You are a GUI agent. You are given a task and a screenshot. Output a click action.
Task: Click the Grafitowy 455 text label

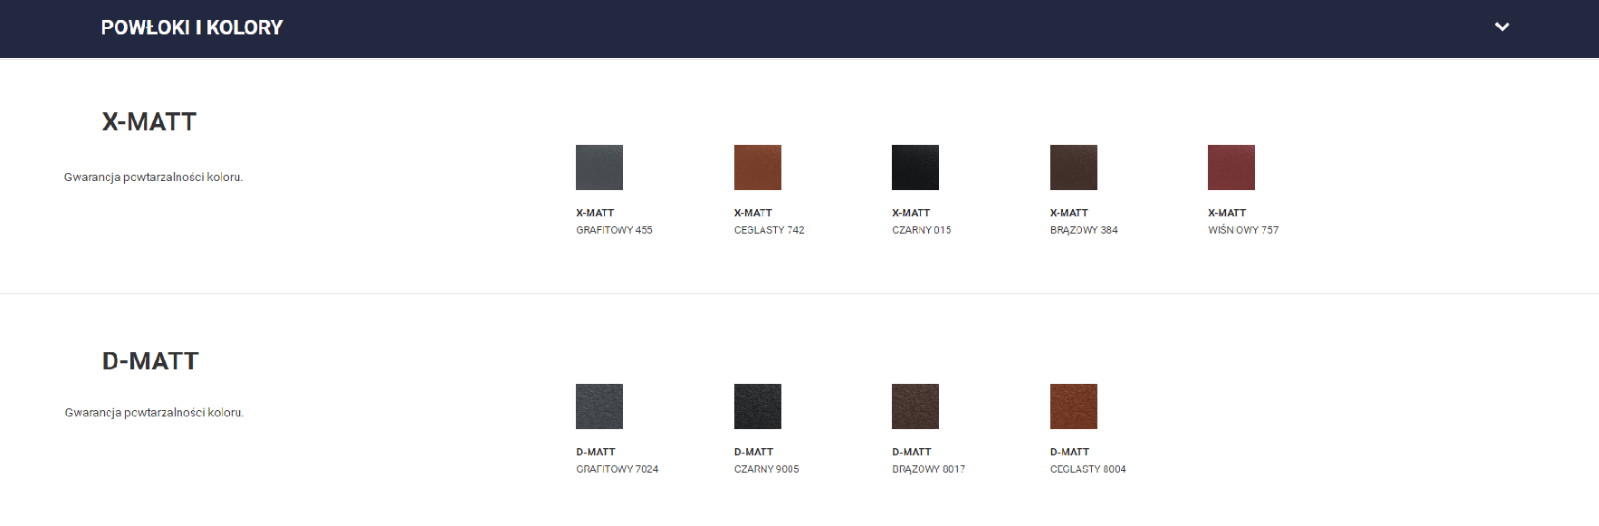coord(614,230)
